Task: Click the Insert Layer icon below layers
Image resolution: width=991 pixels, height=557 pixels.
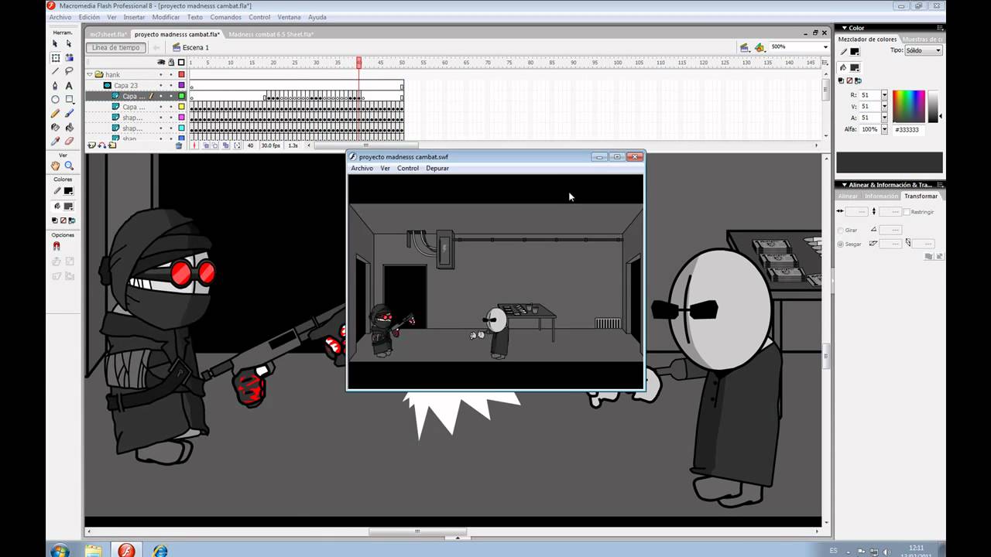Action: 91,145
